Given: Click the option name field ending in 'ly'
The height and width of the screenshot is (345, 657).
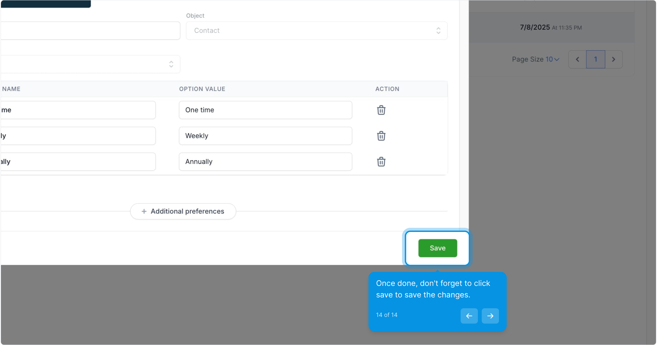Looking at the screenshot, I should point(78,136).
